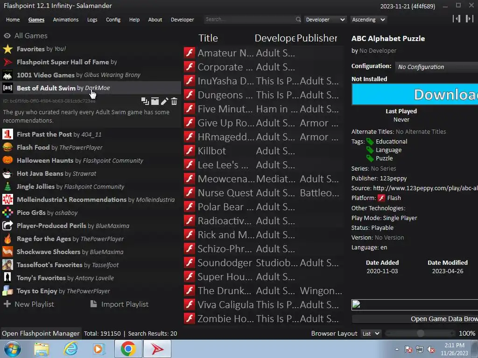The height and width of the screenshot is (358, 478).
Task: Click the Jingle Jollies tree icon
Action: pyautogui.click(x=7, y=186)
